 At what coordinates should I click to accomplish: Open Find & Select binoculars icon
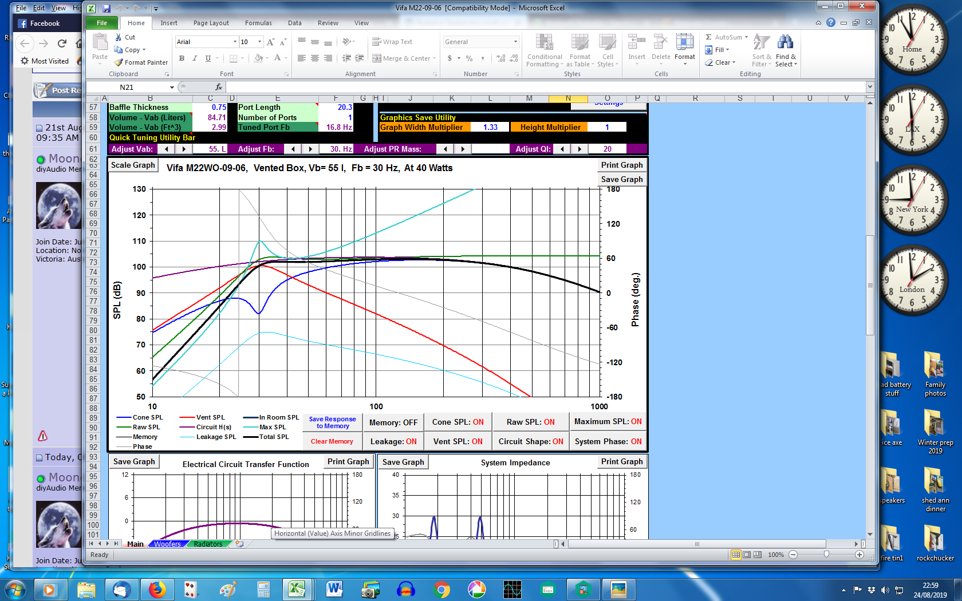tap(786, 43)
